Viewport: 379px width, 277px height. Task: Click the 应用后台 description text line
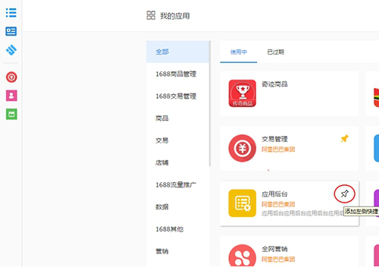tap(302, 213)
